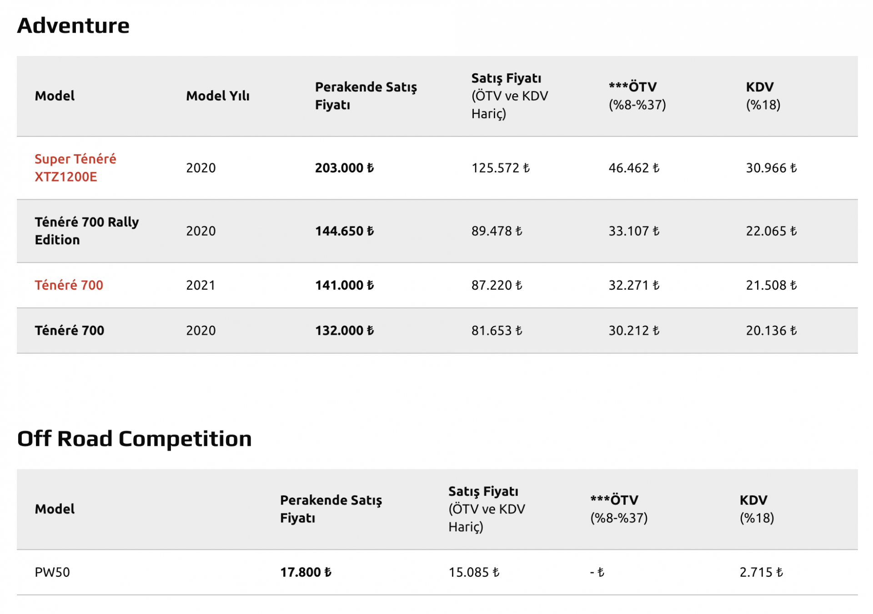The image size is (873, 614).
Task: Open the red Ténéré 700 link
Action: [x=69, y=285]
